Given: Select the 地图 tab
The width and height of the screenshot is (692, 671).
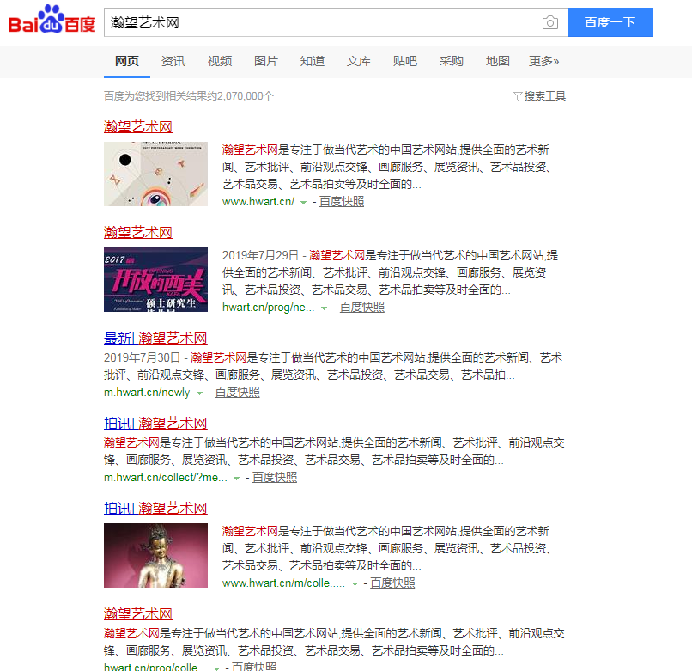Looking at the screenshot, I should click(498, 61).
